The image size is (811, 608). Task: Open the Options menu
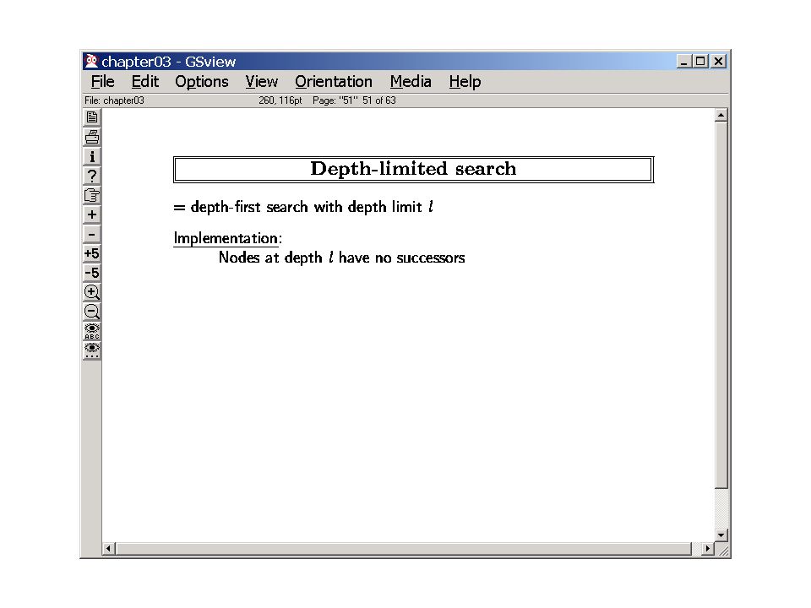tap(202, 82)
